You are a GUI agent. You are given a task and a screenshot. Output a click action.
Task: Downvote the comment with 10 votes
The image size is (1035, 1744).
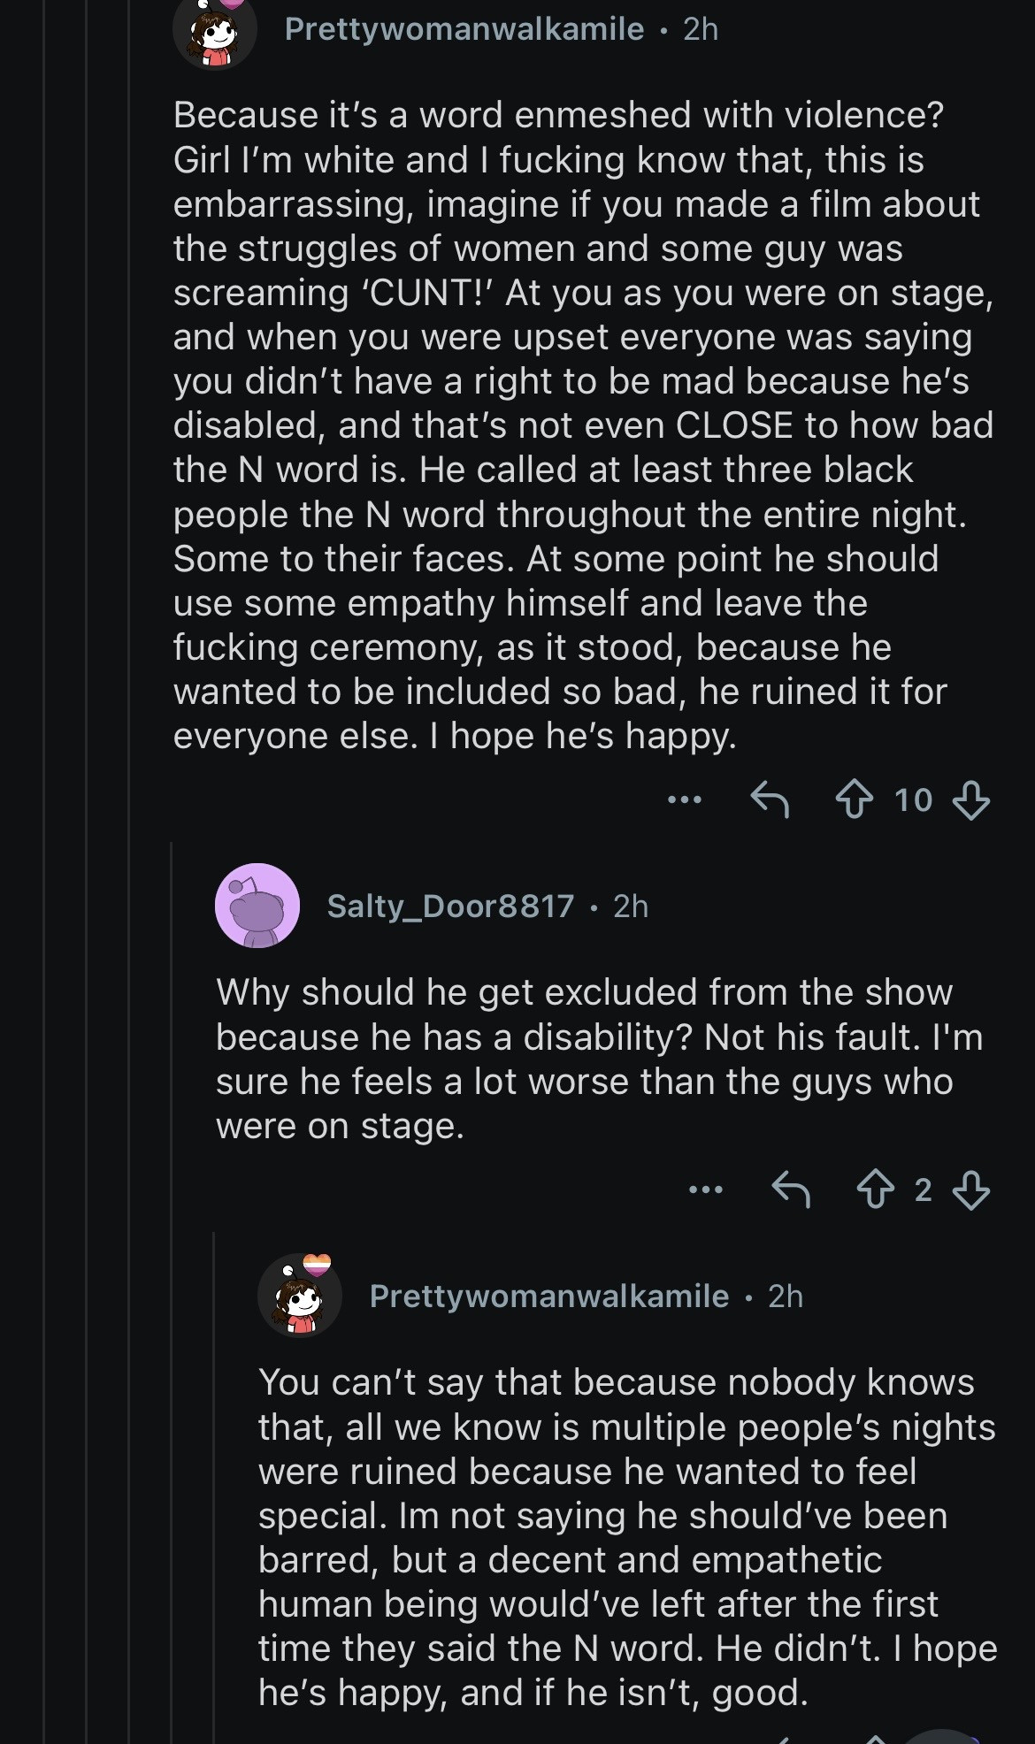point(970,799)
